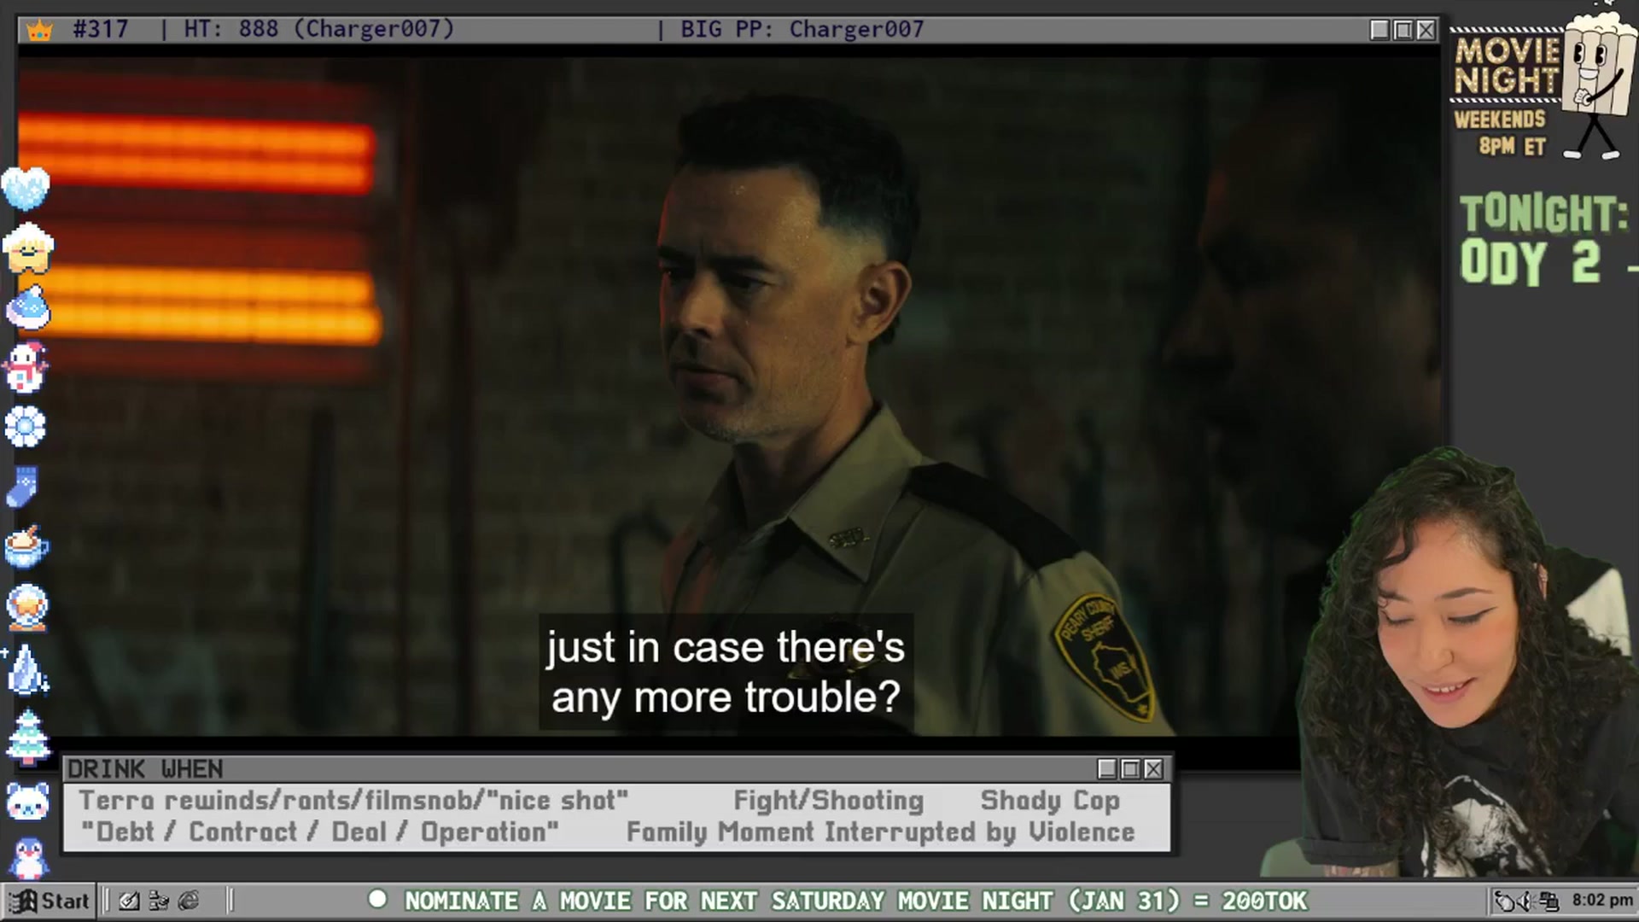Click the crown icon in the title bar
The height and width of the screenshot is (922, 1639).
[x=39, y=30]
